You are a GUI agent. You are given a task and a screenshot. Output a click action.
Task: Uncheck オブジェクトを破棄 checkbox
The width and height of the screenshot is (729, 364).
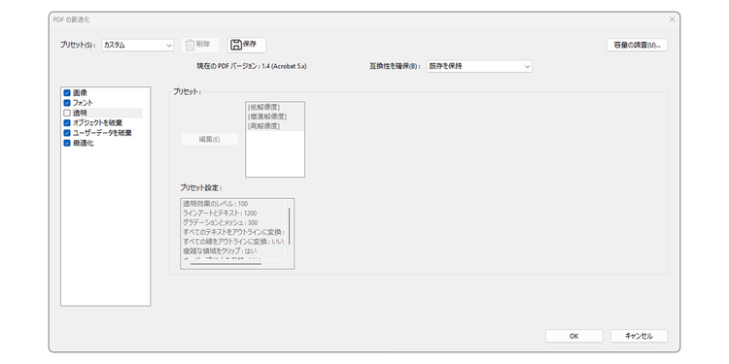(x=67, y=123)
